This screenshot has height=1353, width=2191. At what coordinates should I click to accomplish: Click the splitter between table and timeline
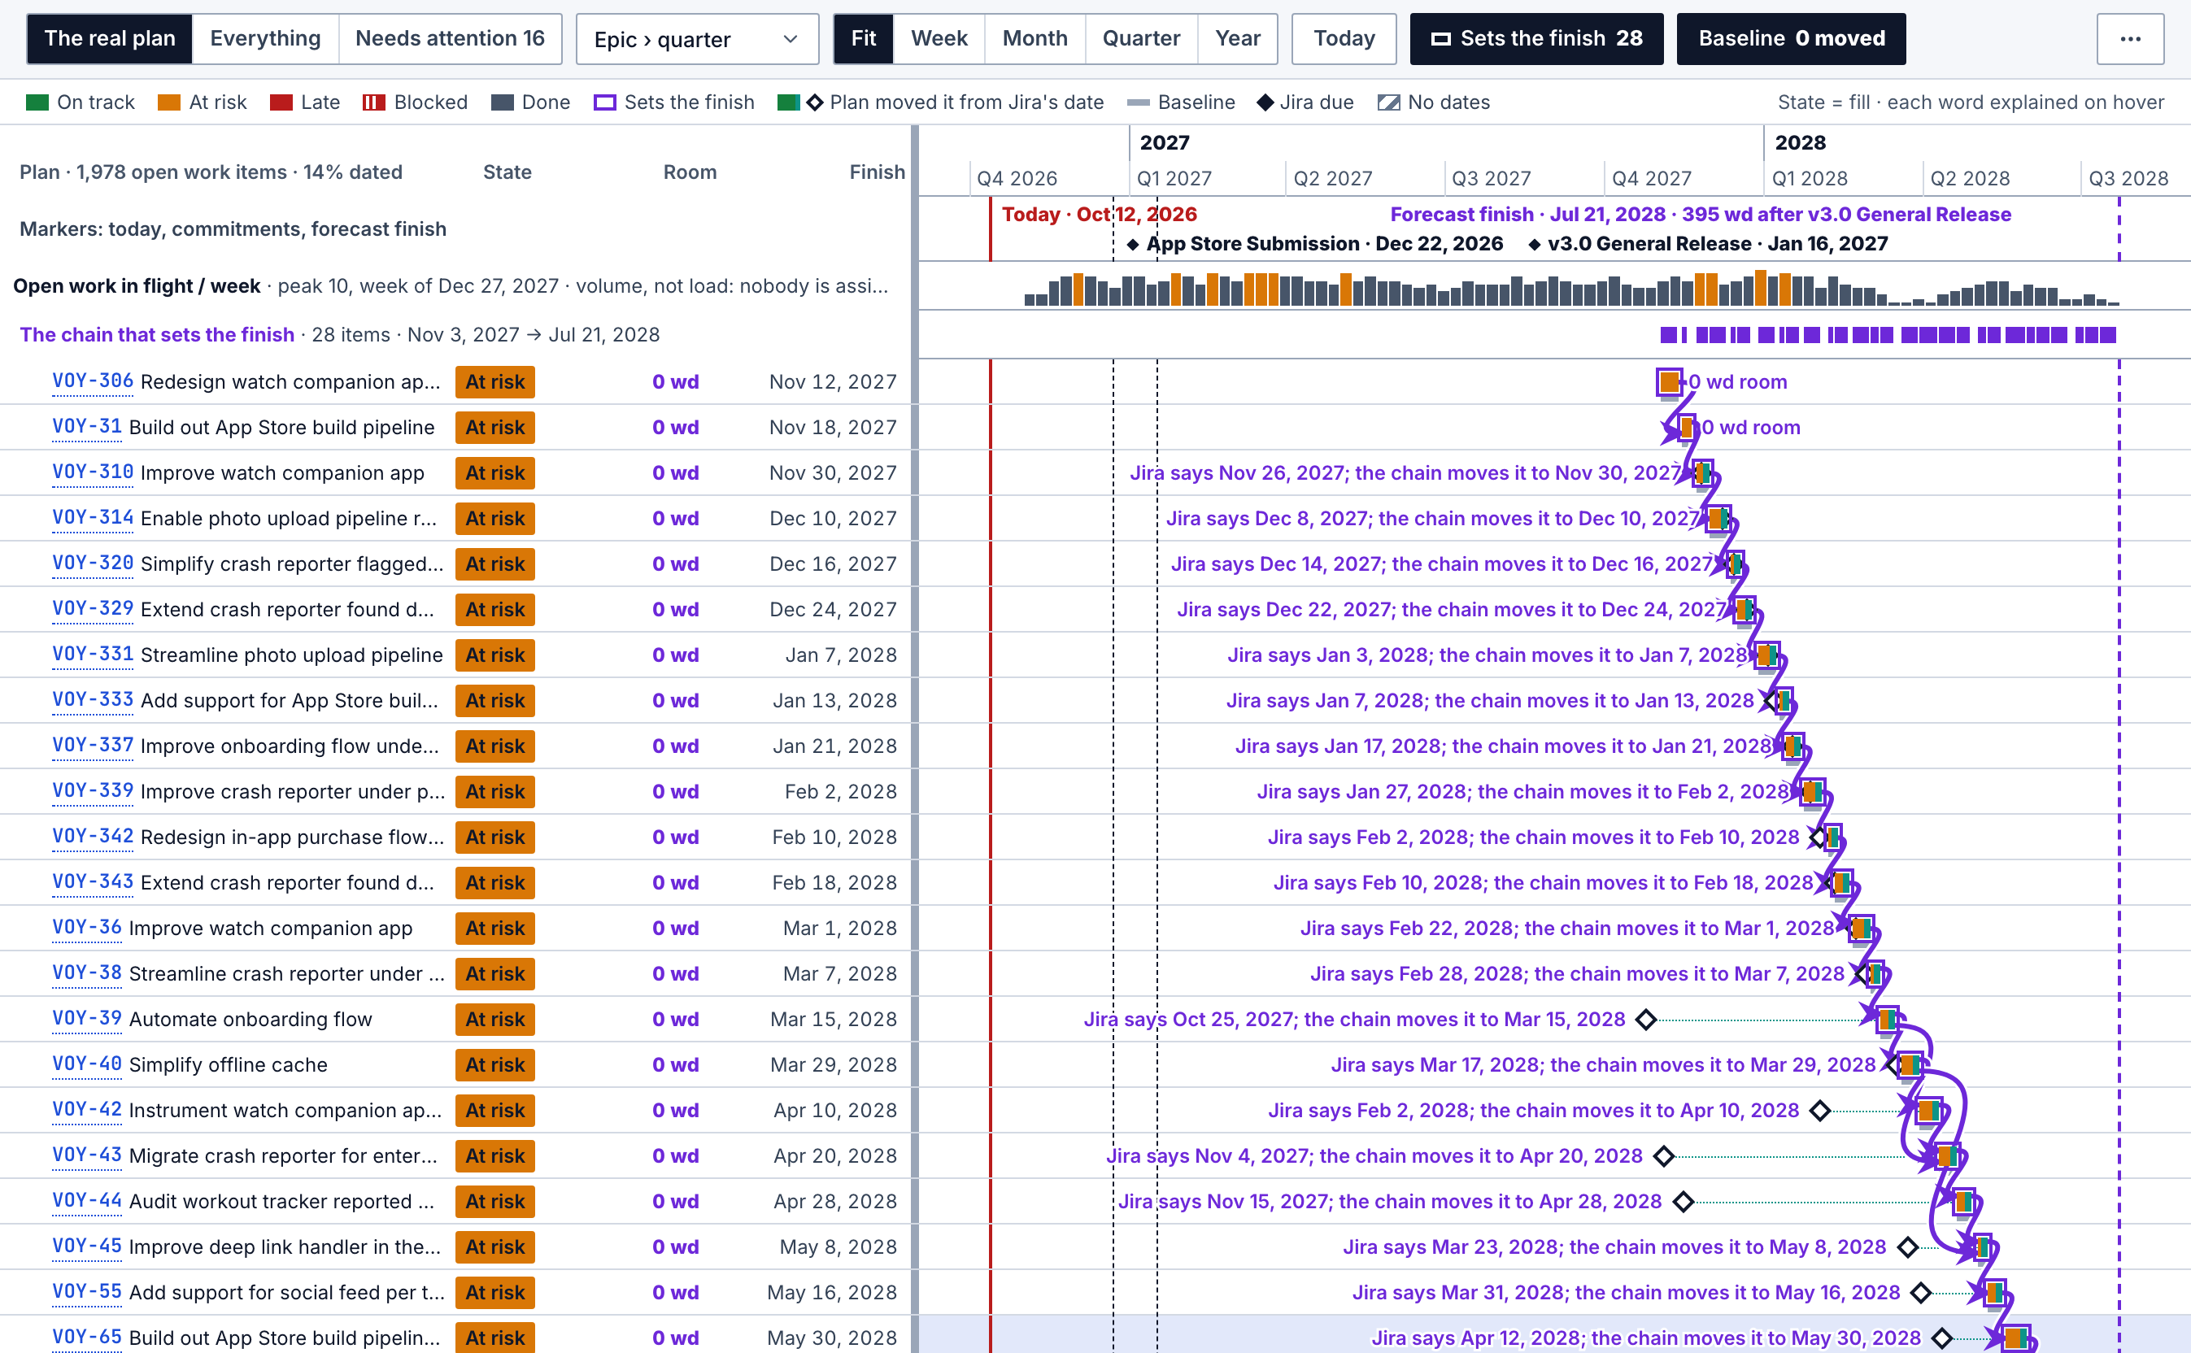coord(915,739)
